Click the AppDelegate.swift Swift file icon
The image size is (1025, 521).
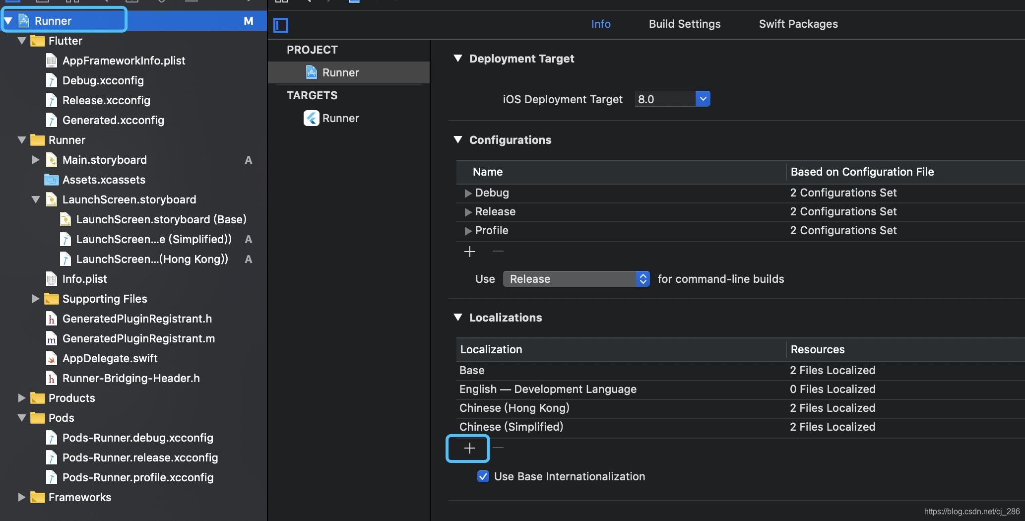pos(52,358)
